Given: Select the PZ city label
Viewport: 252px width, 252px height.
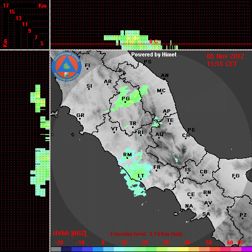Looking at the screenshot, I should 243,215.
